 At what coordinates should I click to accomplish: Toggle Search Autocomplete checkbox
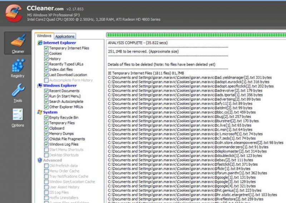[x=46, y=101]
